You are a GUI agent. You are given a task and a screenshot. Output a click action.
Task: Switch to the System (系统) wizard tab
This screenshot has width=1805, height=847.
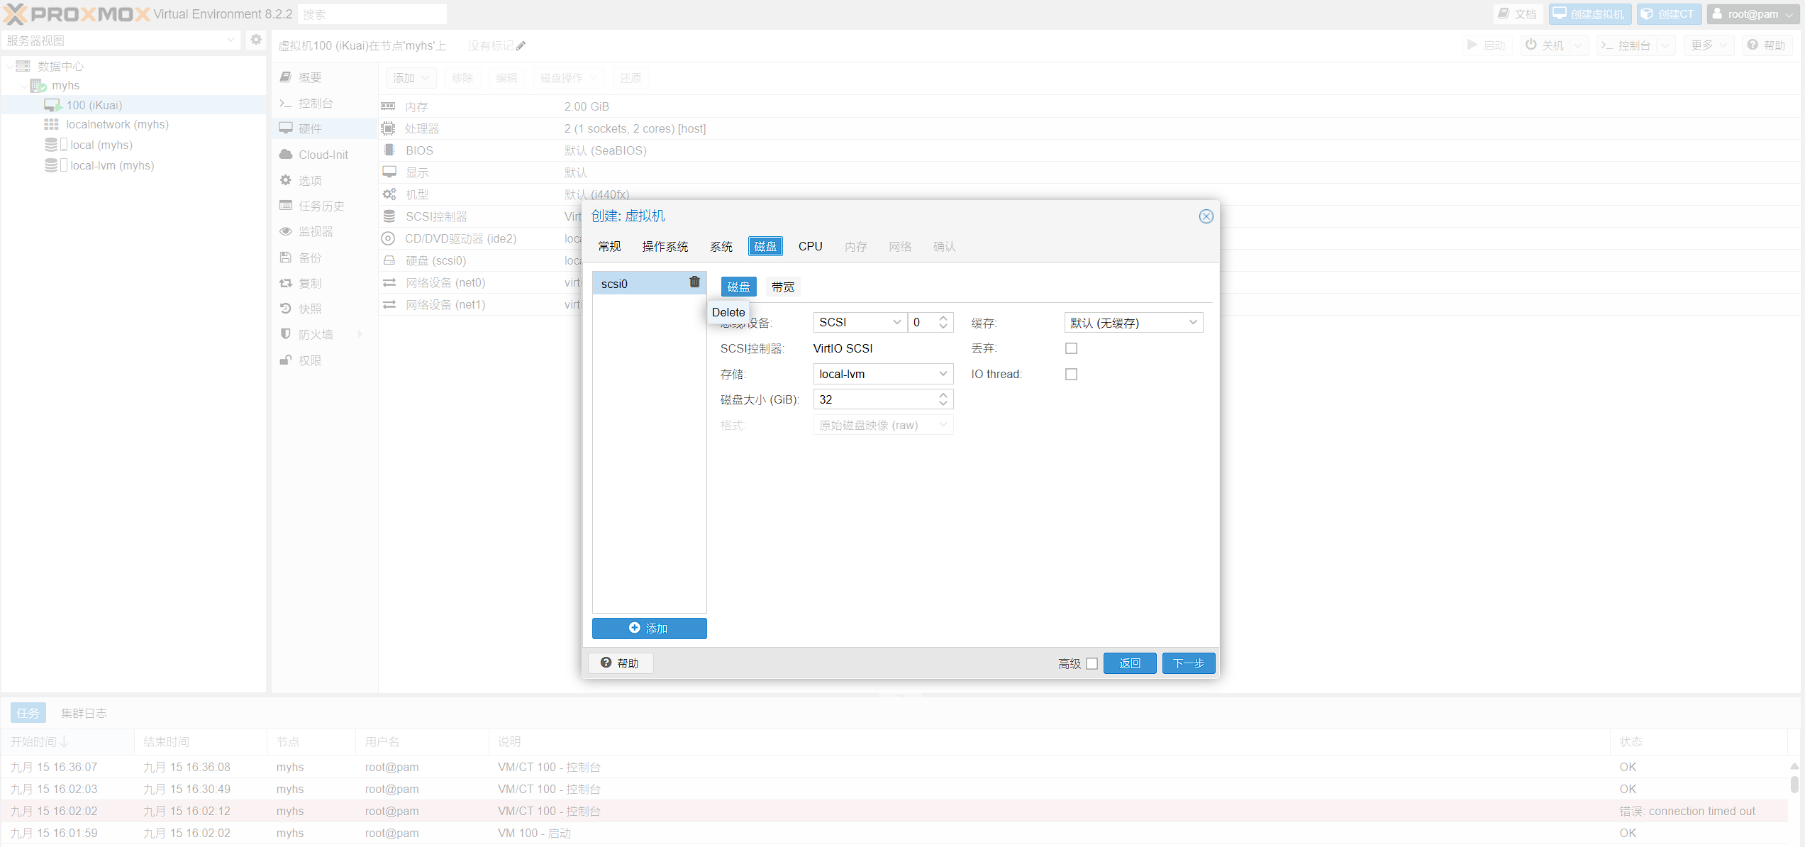[721, 246]
